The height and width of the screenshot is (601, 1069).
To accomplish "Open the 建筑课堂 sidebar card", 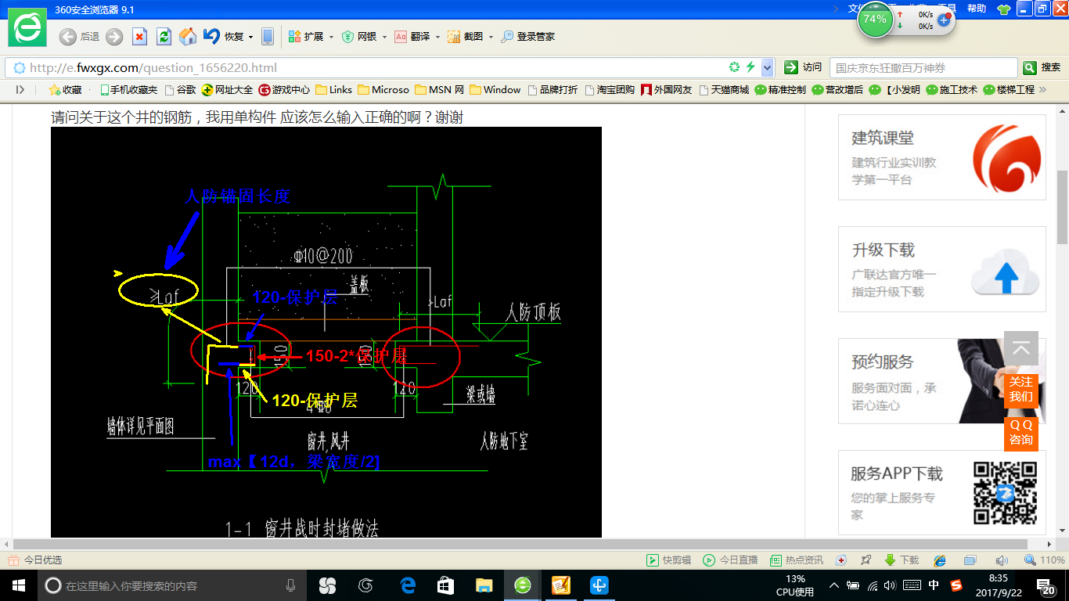I will click(942, 158).
